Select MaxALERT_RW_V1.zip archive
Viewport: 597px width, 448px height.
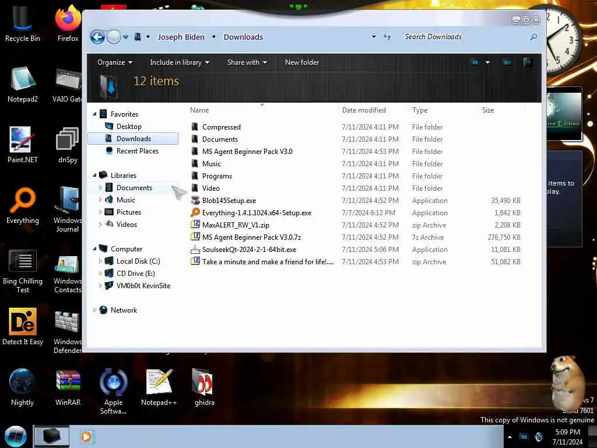point(236,225)
